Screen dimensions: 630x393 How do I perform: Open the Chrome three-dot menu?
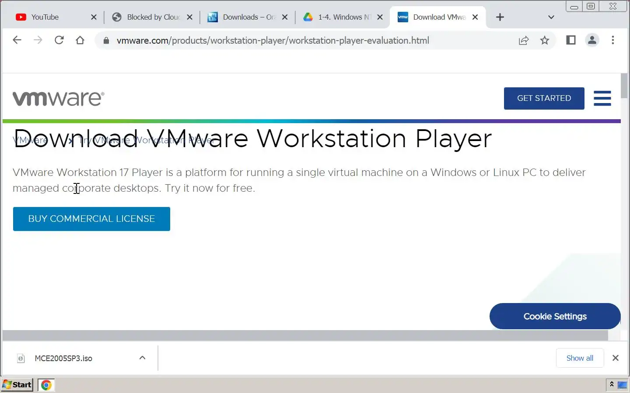click(613, 40)
